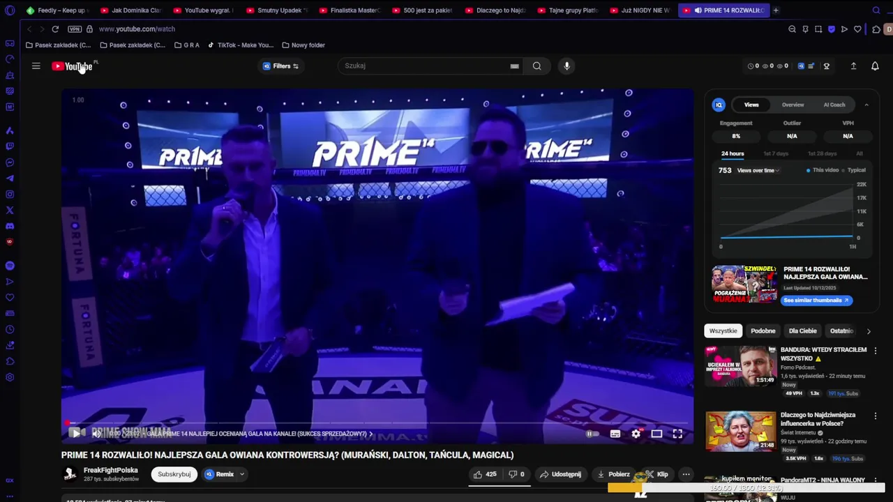The height and width of the screenshot is (502, 893).
Task: Open the FreakFightPolska channel name
Action: coord(111,471)
